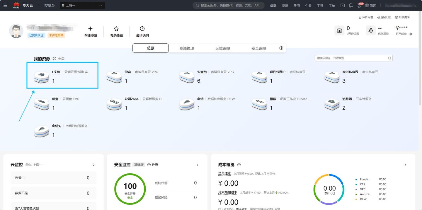Click the 已实名认证 badge

point(37,35)
